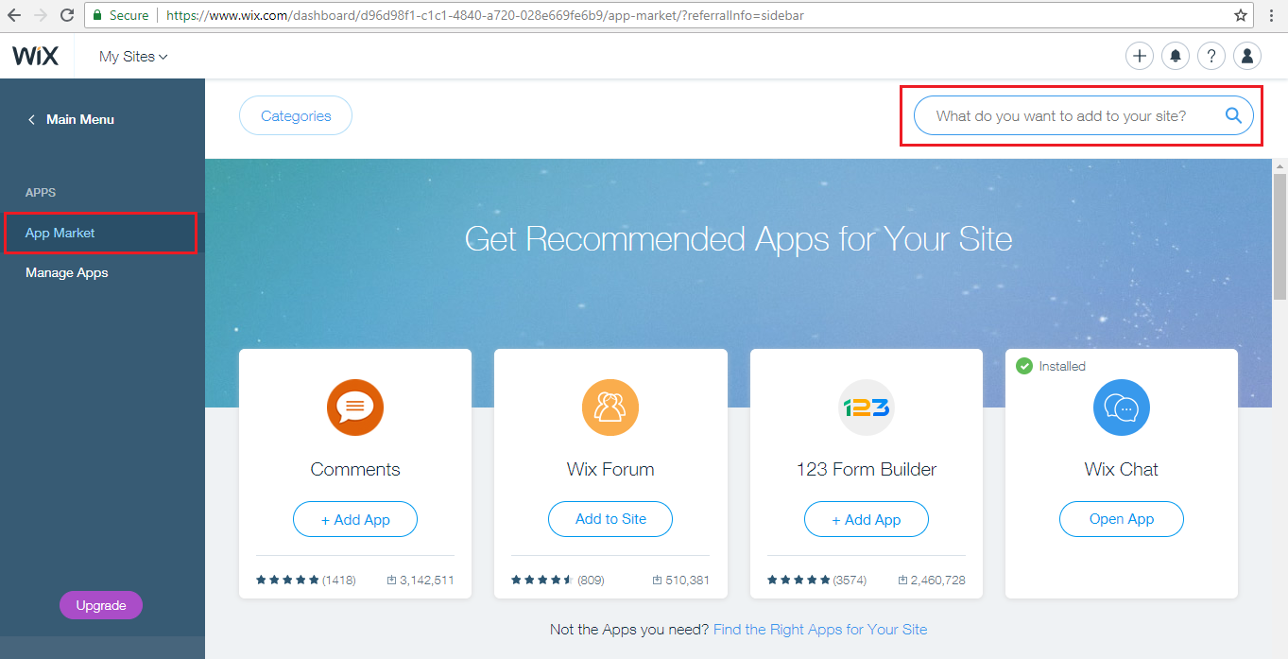
Task: Click the browser forward arrow
Action: click(41, 15)
